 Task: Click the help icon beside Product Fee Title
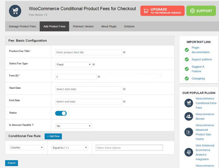coord(124,52)
